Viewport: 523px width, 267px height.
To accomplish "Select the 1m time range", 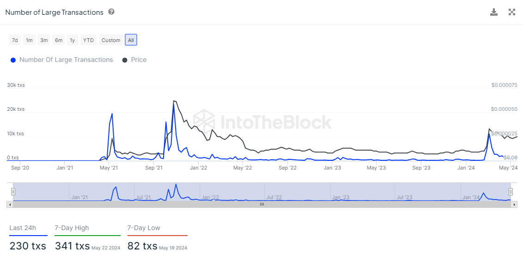I will coord(29,40).
